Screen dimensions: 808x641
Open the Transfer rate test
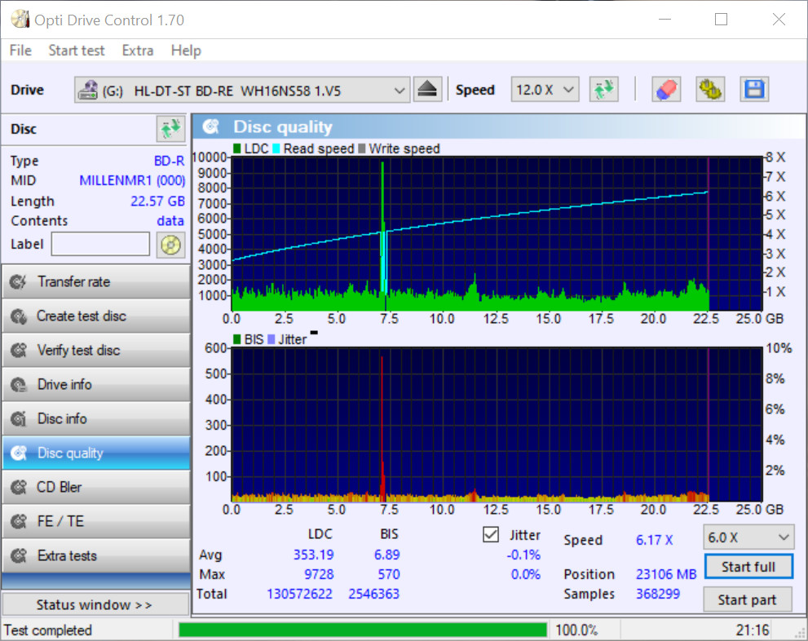(x=95, y=282)
